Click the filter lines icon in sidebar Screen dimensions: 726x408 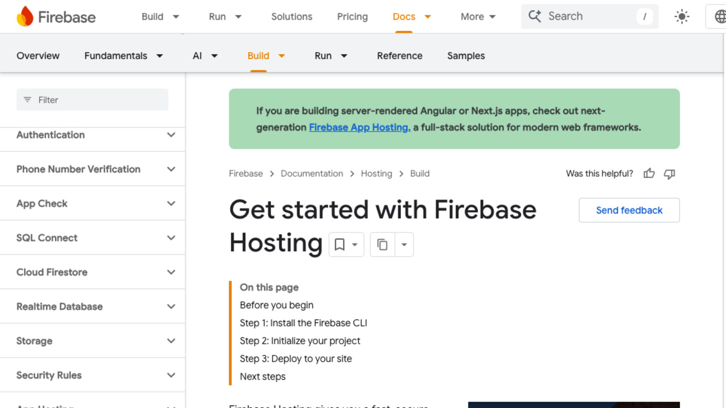[x=27, y=100]
